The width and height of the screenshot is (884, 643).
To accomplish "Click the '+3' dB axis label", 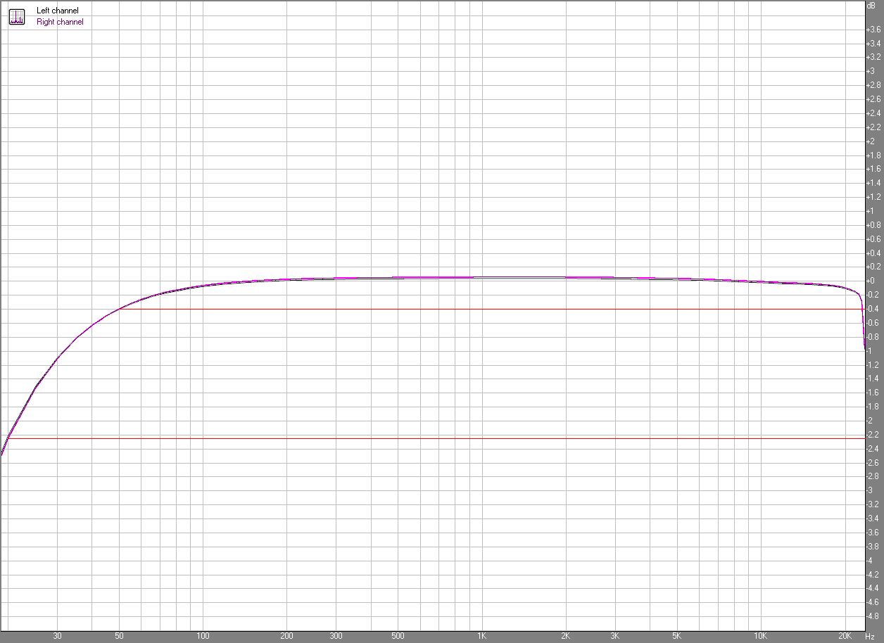I will point(870,71).
